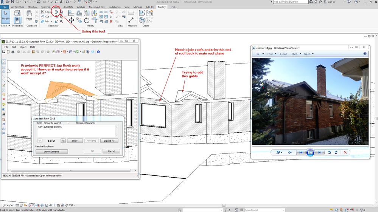Go to next photo in Photo Viewer
378x212 pixels.
[320, 152]
